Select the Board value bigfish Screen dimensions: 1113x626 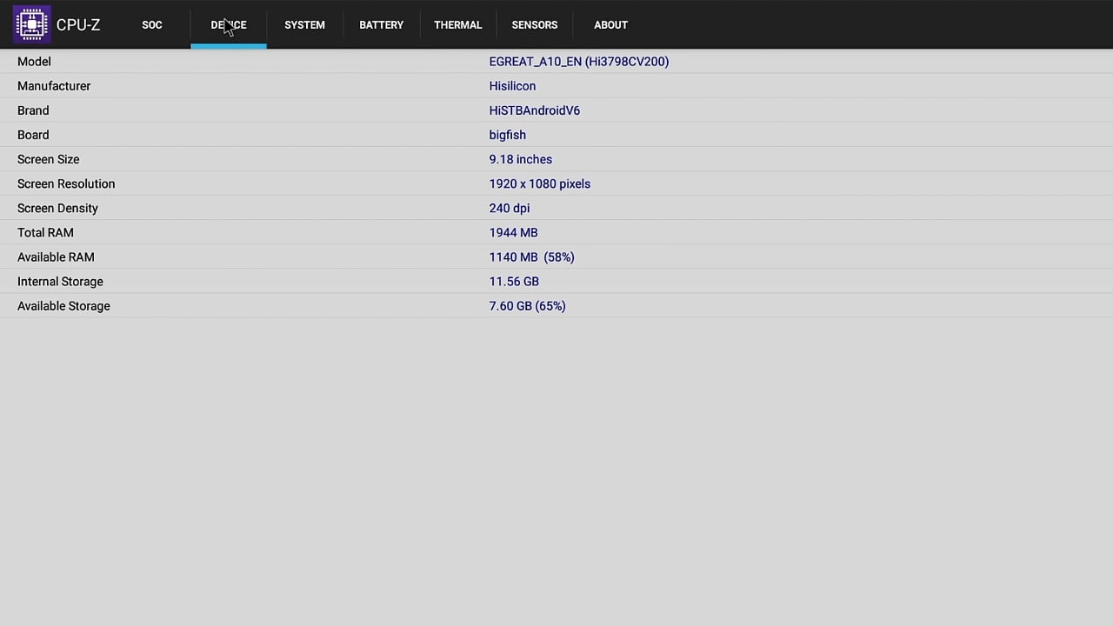click(x=507, y=135)
